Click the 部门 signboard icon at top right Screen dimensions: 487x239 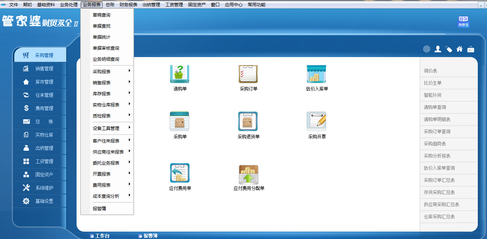[470, 49]
